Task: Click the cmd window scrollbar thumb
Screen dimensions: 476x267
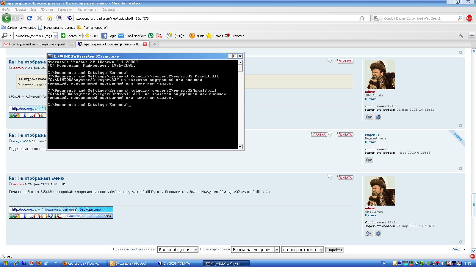Action: click(240, 68)
